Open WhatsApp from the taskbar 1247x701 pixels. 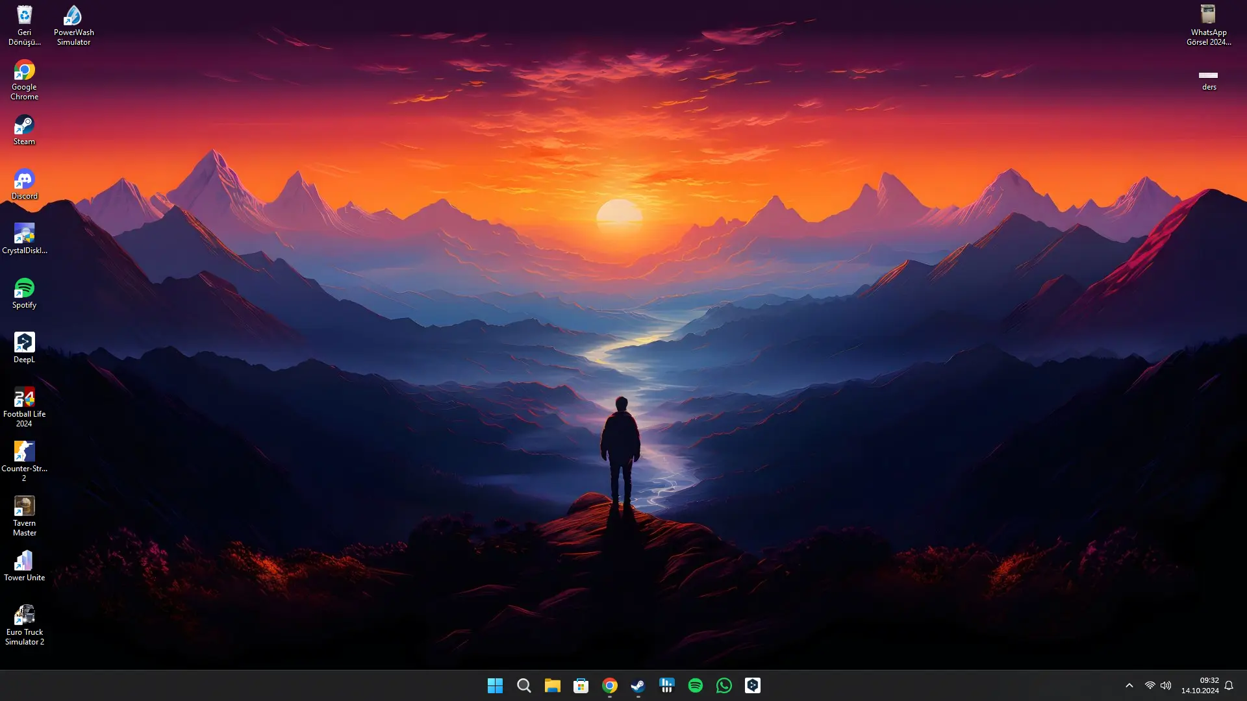coord(724,685)
